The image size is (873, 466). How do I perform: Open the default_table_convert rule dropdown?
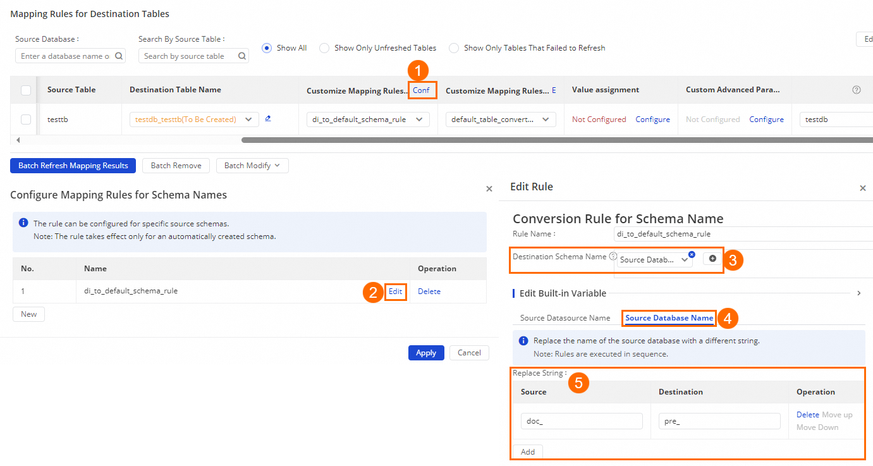501,120
